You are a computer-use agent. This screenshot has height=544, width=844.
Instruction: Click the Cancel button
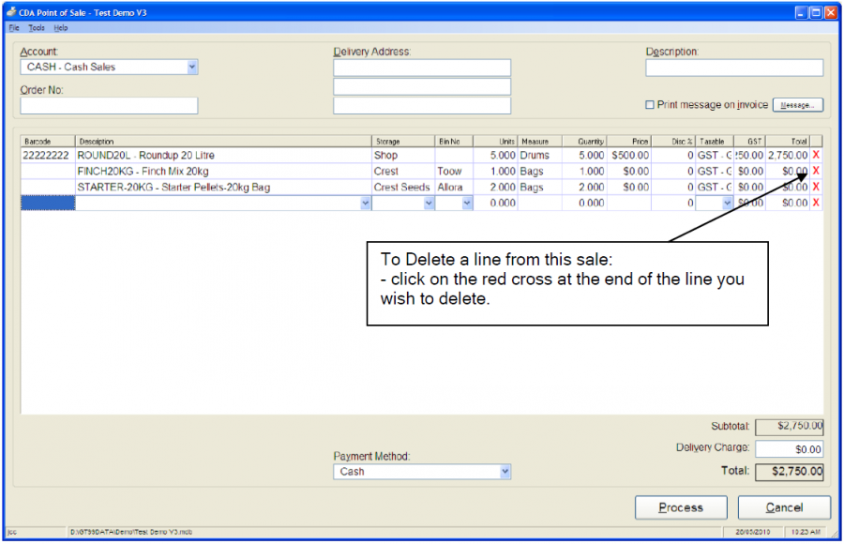(784, 506)
